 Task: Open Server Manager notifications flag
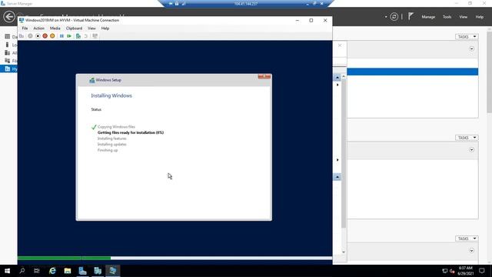point(411,16)
